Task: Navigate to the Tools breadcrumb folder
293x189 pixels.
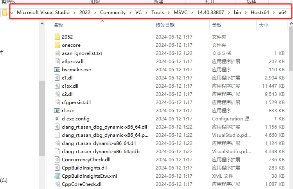Action: pos(158,12)
